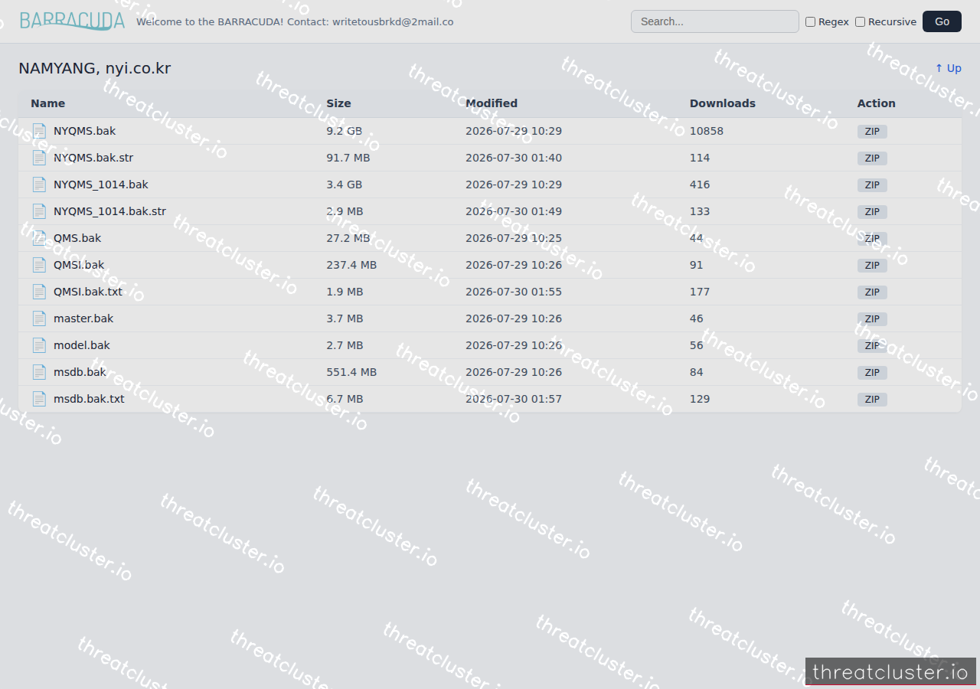Screen dimensions: 980x689
Task: Click the download count 10858
Action: (x=707, y=131)
